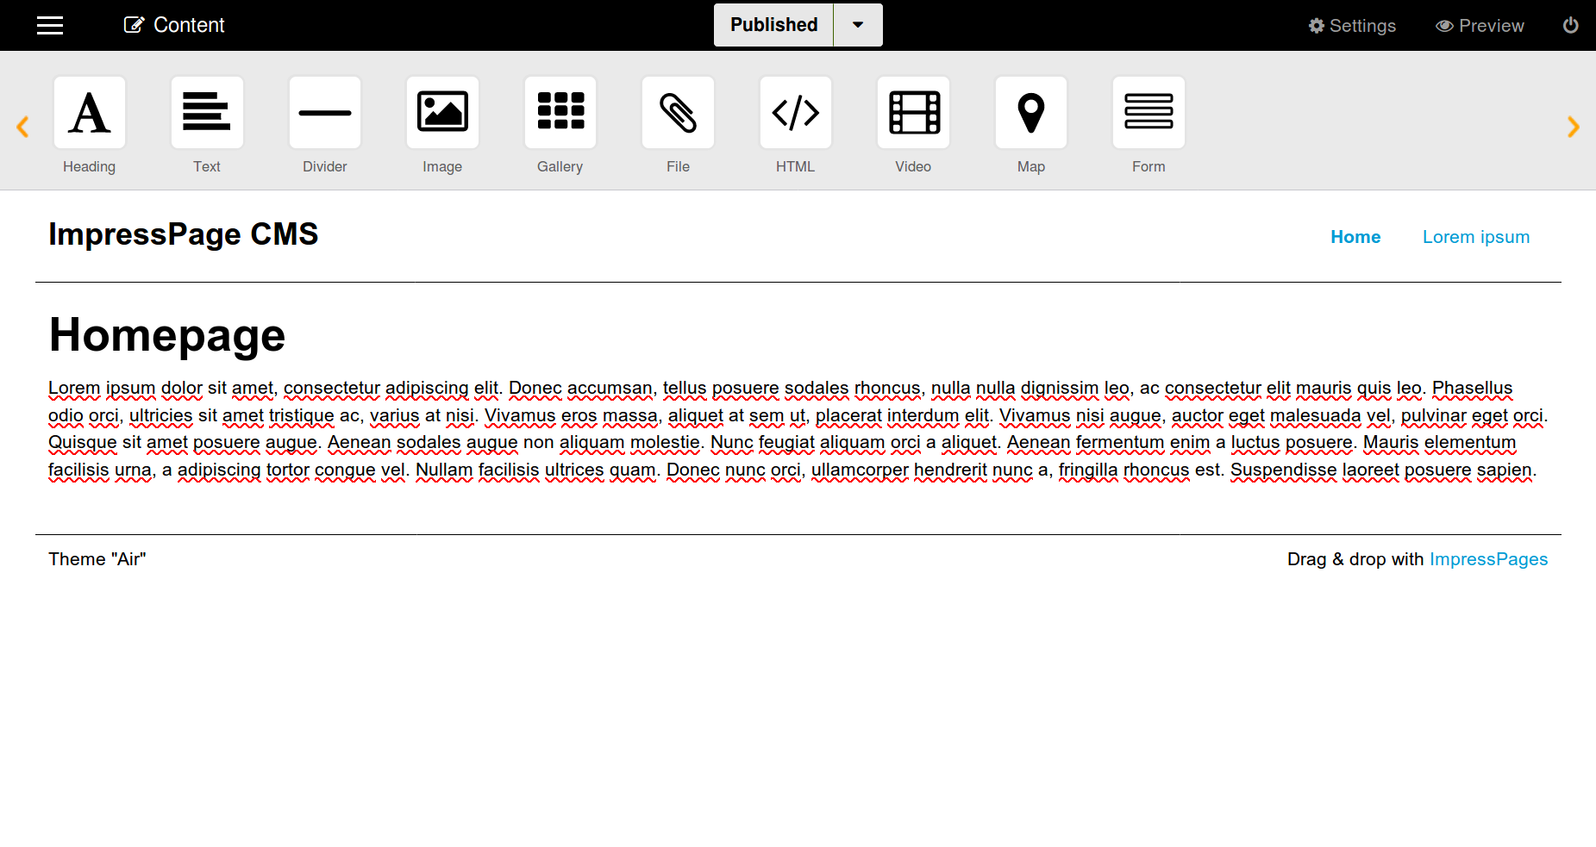Open Lorem ipsum navigation link
Image resolution: width=1596 pixels, height=847 pixels.
pyautogui.click(x=1476, y=237)
